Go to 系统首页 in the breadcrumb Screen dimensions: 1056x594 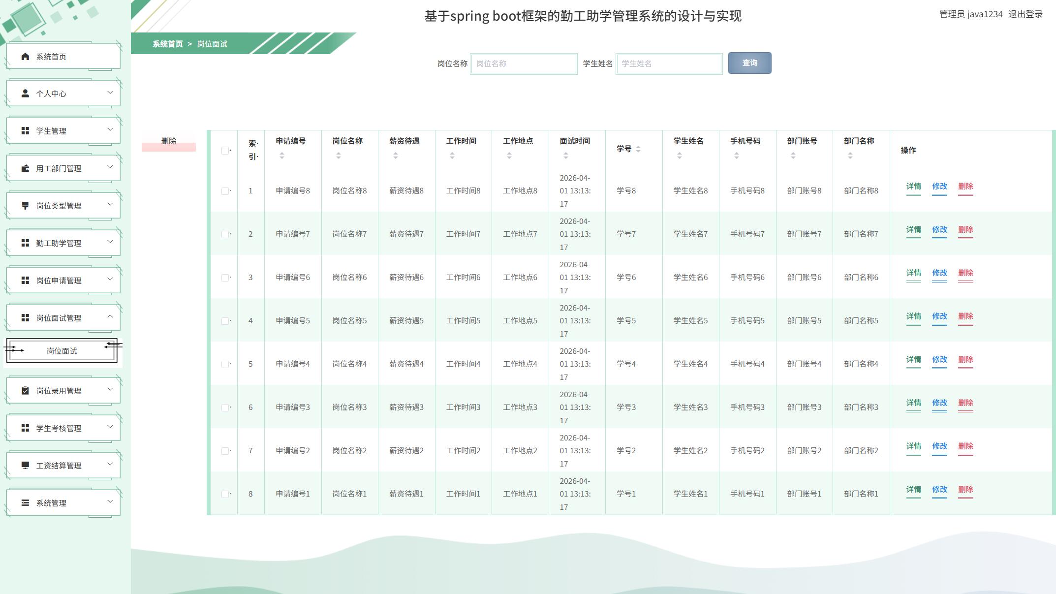point(167,44)
